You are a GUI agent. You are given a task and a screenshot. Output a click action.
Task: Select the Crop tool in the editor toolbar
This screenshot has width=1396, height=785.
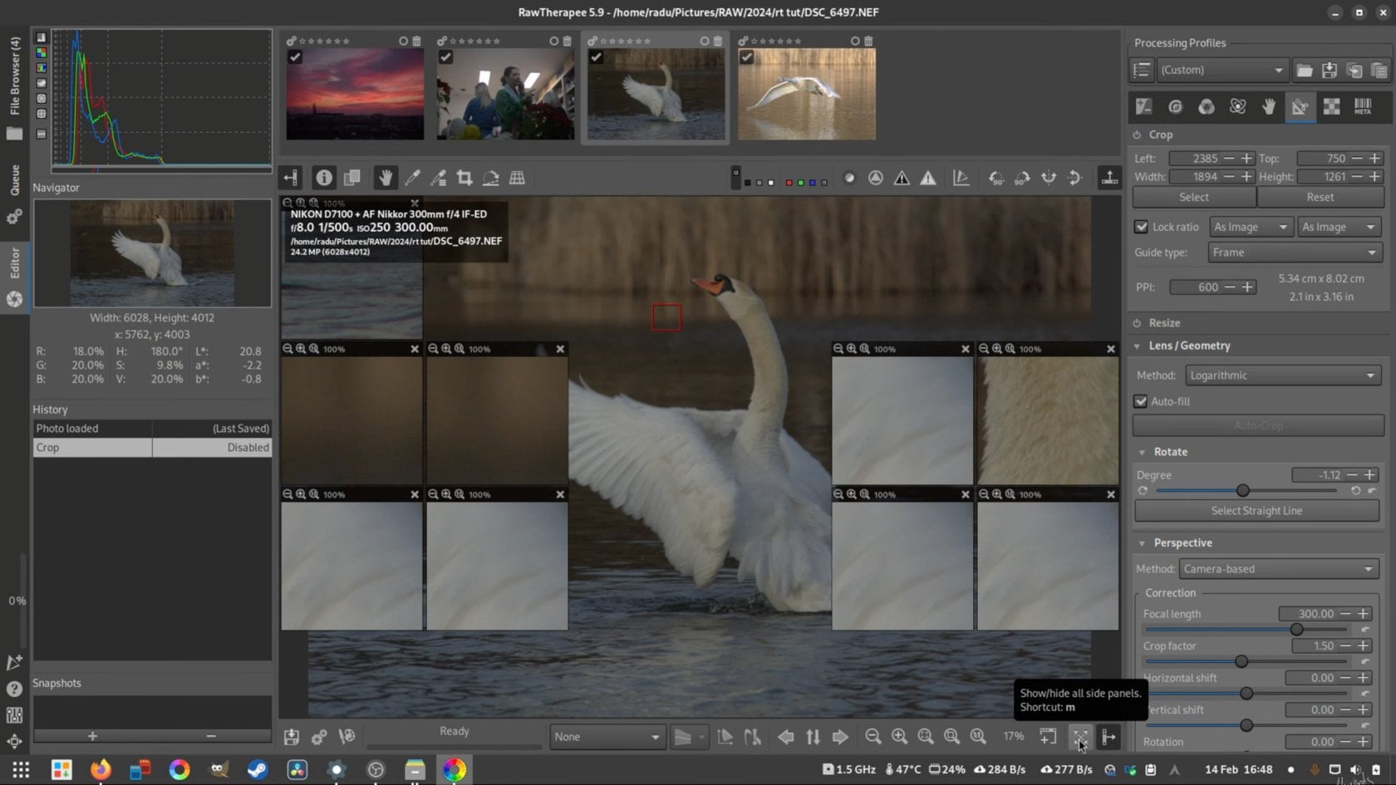pos(464,177)
